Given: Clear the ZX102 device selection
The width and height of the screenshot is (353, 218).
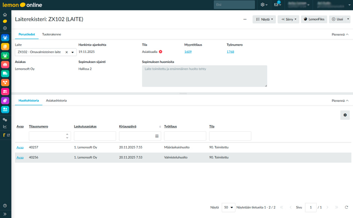Looking at the screenshot, I should [x=67, y=52].
